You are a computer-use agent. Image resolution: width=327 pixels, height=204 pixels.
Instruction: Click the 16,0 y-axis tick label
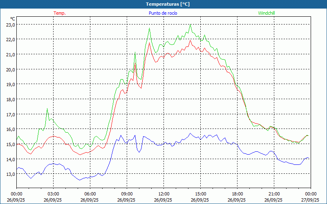[x=10, y=129]
